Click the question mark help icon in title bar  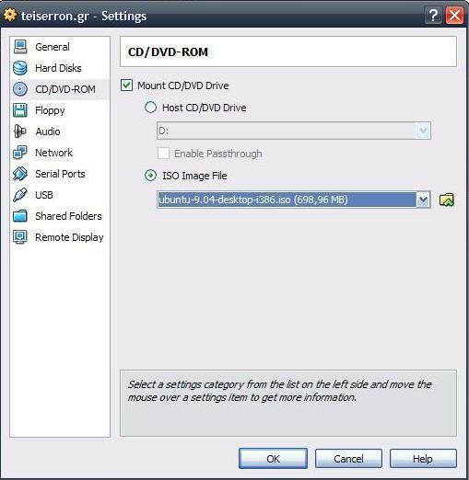click(x=433, y=15)
